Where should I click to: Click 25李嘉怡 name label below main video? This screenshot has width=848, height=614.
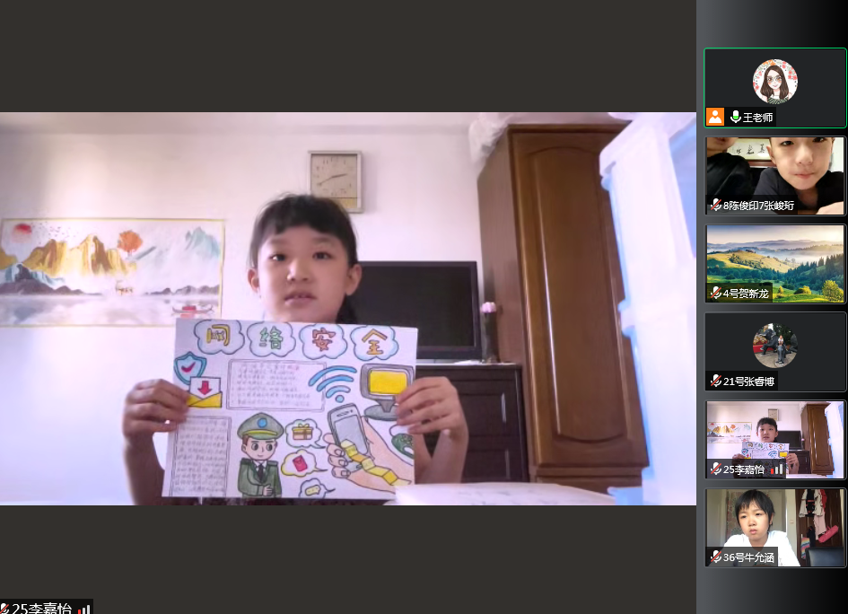click(41, 609)
